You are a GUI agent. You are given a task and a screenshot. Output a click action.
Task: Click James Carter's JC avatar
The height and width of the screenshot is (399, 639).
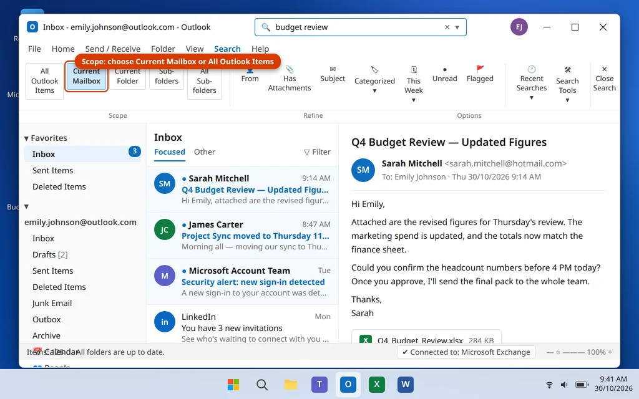tap(165, 229)
